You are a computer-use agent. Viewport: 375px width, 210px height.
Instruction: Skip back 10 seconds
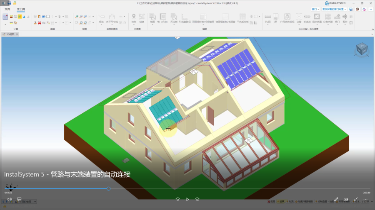[x=177, y=199]
